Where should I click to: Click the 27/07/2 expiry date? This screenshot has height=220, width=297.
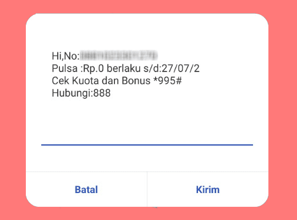(x=180, y=68)
